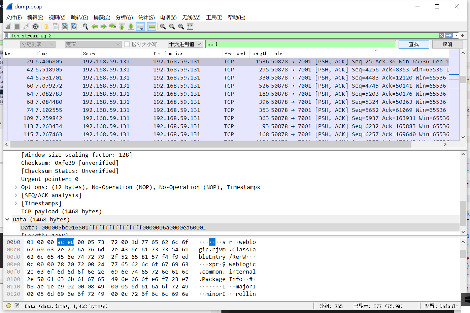Toggle auto-scroll in live capture

click(x=140, y=27)
